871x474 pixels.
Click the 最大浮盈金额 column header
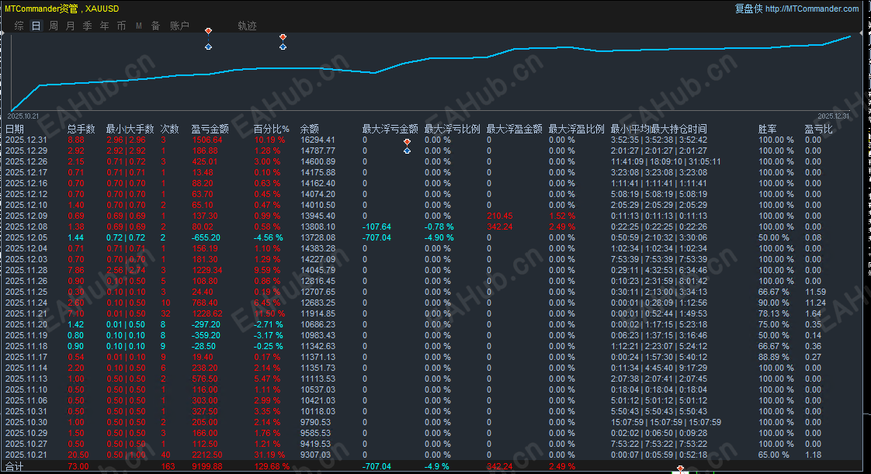point(515,129)
